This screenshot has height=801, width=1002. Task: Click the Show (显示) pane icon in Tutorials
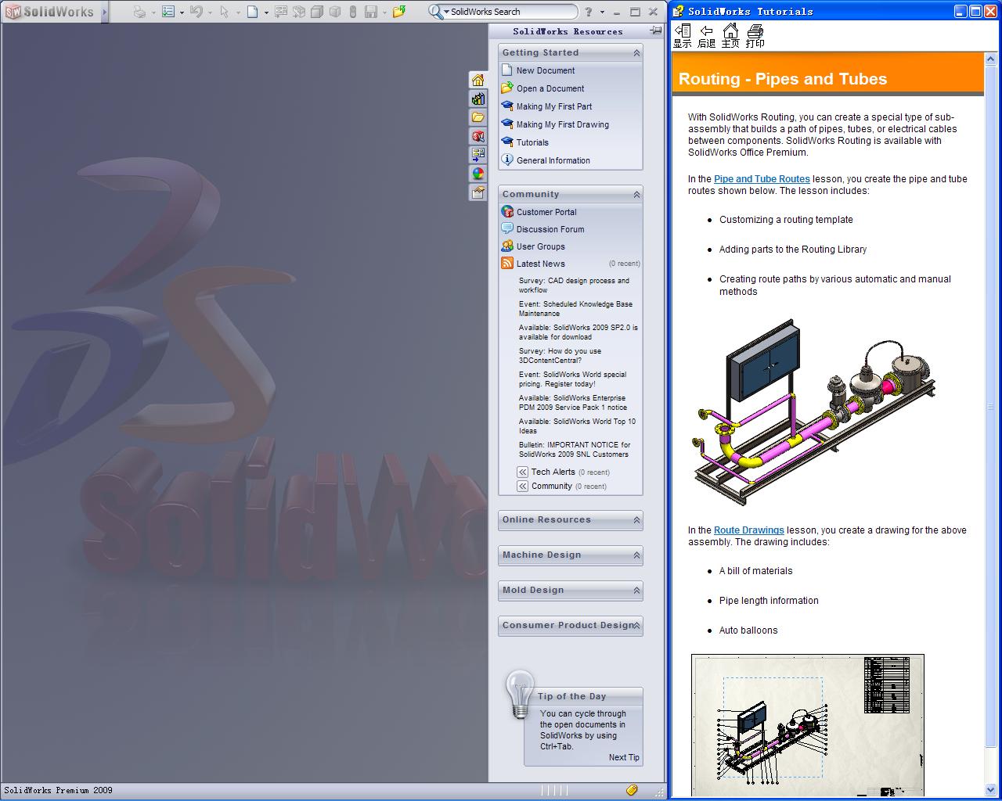coord(683,36)
